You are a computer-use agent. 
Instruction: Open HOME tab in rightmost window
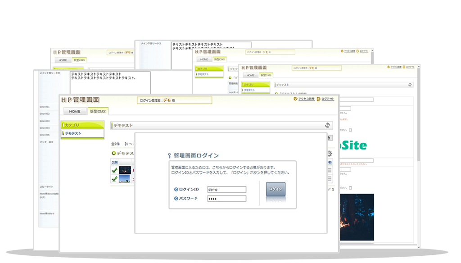click(250, 75)
